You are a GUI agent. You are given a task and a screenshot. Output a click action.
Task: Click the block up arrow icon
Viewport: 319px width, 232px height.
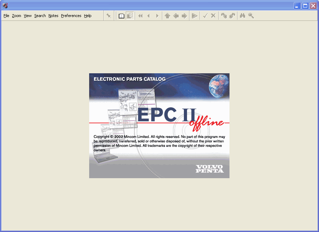pos(168,16)
